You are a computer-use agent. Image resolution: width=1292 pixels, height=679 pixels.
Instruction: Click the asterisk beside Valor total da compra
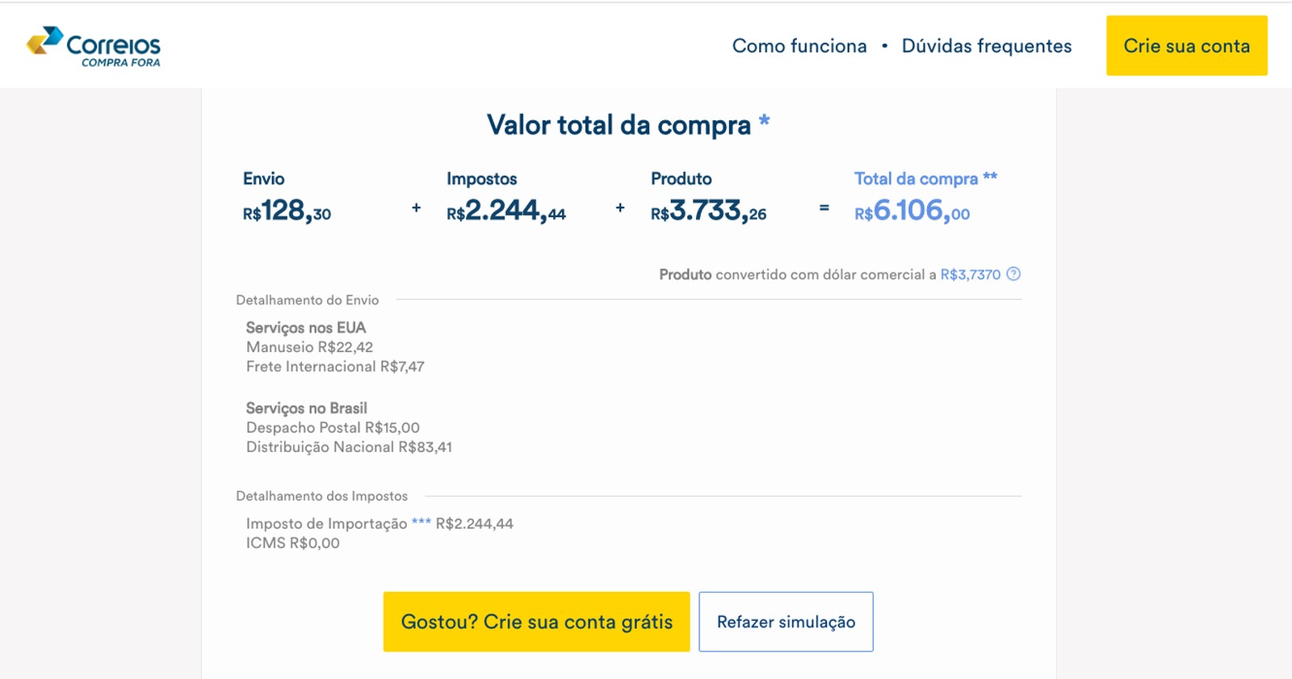[x=764, y=121]
